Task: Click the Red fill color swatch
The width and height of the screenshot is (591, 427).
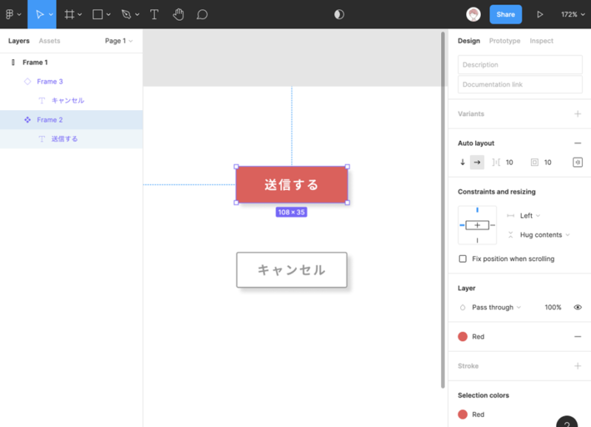Action: click(x=463, y=337)
